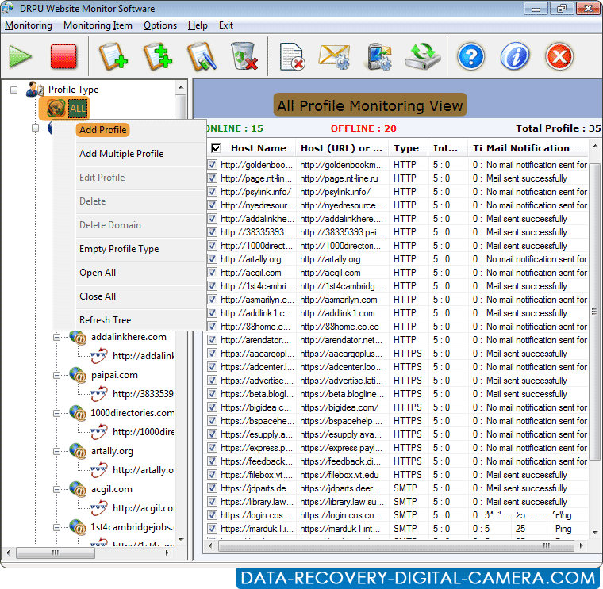Uncheck the http://goldenboo... row checkbox

coord(212,165)
